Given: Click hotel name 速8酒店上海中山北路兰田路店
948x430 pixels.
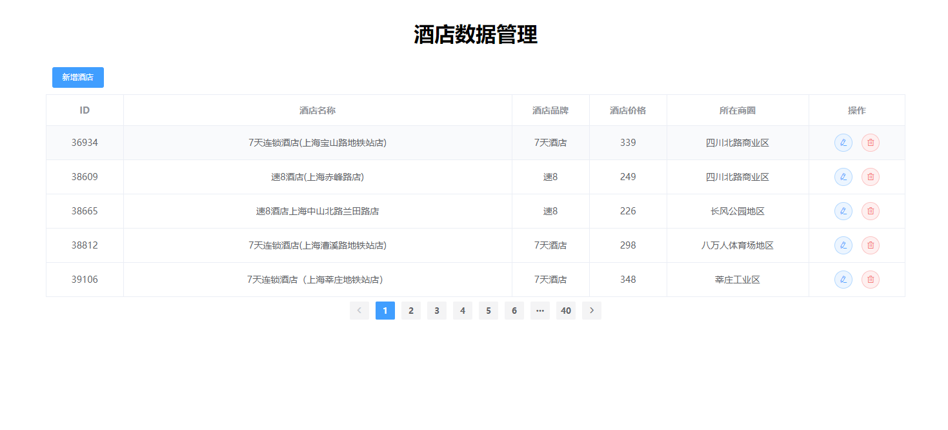Looking at the screenshot, I should click(x=318, y=211).
